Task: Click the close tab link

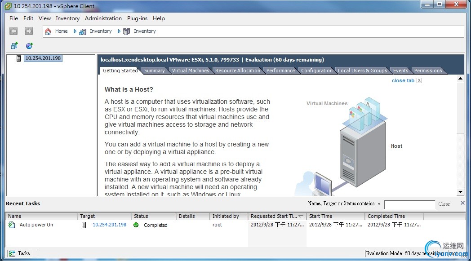Action: coord(403,80)
